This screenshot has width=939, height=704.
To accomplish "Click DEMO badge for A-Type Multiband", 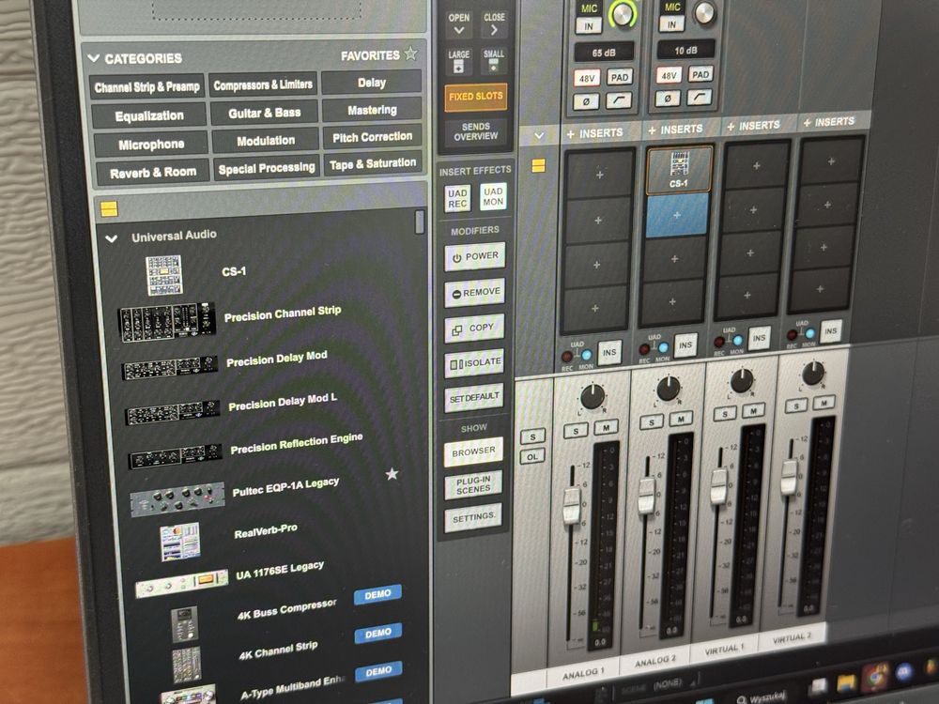I will tap(378, 672).
